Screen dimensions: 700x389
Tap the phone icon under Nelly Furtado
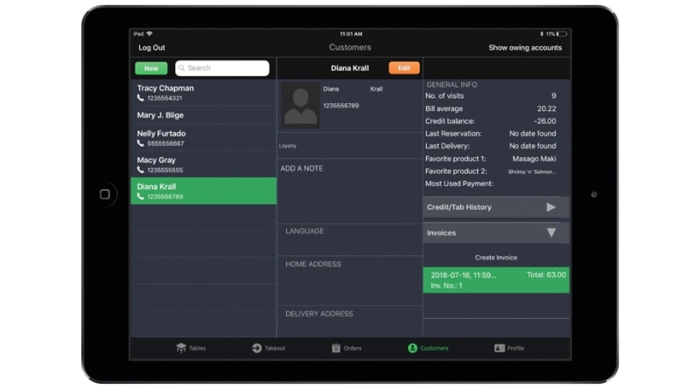click(141, 143)
